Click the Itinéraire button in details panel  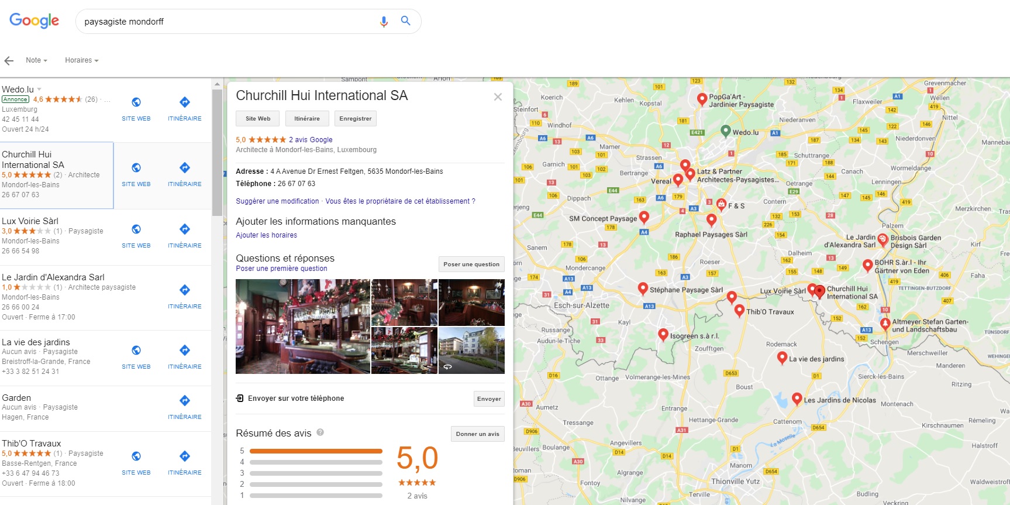pos(307,119)
